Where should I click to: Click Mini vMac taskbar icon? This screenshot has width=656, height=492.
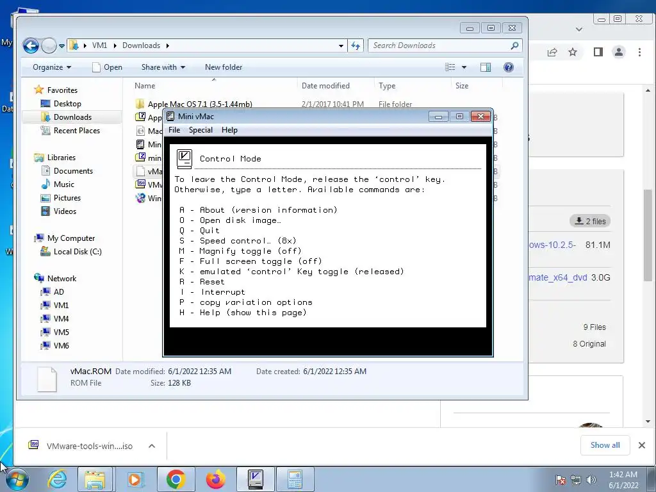(x=255, y=479)
